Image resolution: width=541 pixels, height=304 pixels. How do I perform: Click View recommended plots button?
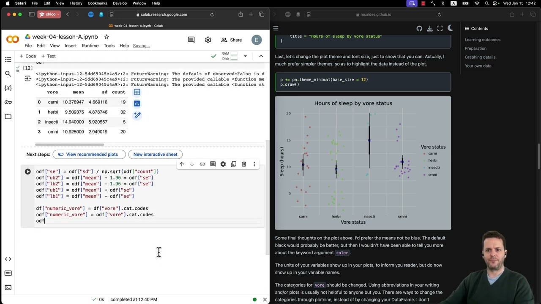coord(89,155)
